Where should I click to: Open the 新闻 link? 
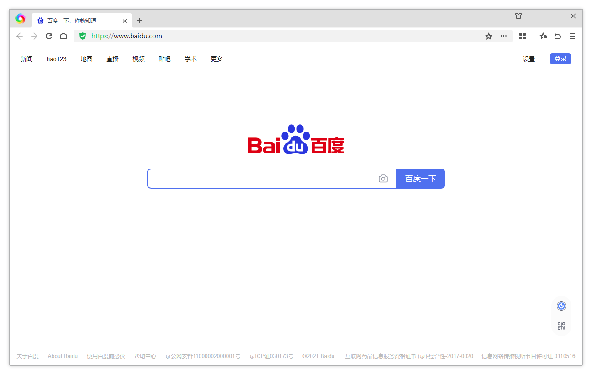click(26, 59)
